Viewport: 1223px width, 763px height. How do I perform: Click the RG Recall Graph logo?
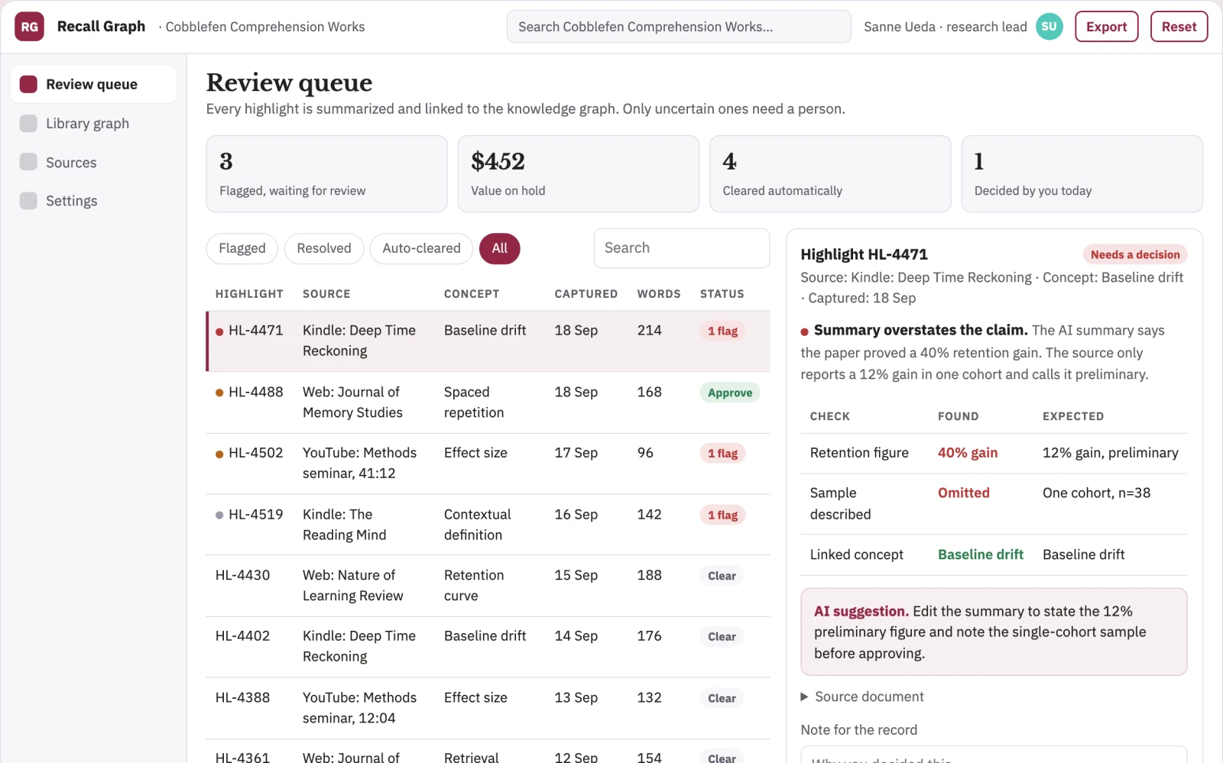coord(29,27)
